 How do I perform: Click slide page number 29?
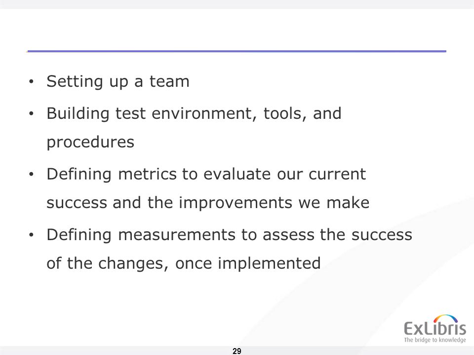coord(237,351)
